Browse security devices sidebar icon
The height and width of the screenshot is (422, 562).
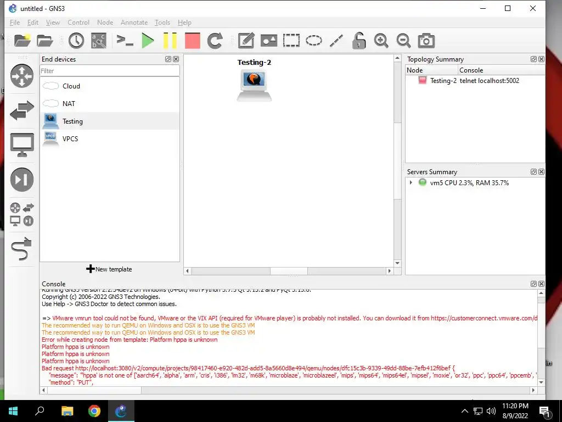pyautogui.click(x=22, y=180)
